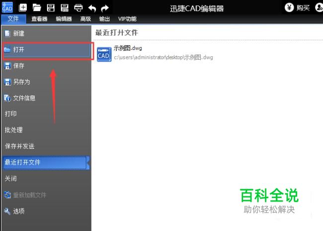Click the file path c:\users\administrator\desktop\示例图.dwg

point(163,57)
